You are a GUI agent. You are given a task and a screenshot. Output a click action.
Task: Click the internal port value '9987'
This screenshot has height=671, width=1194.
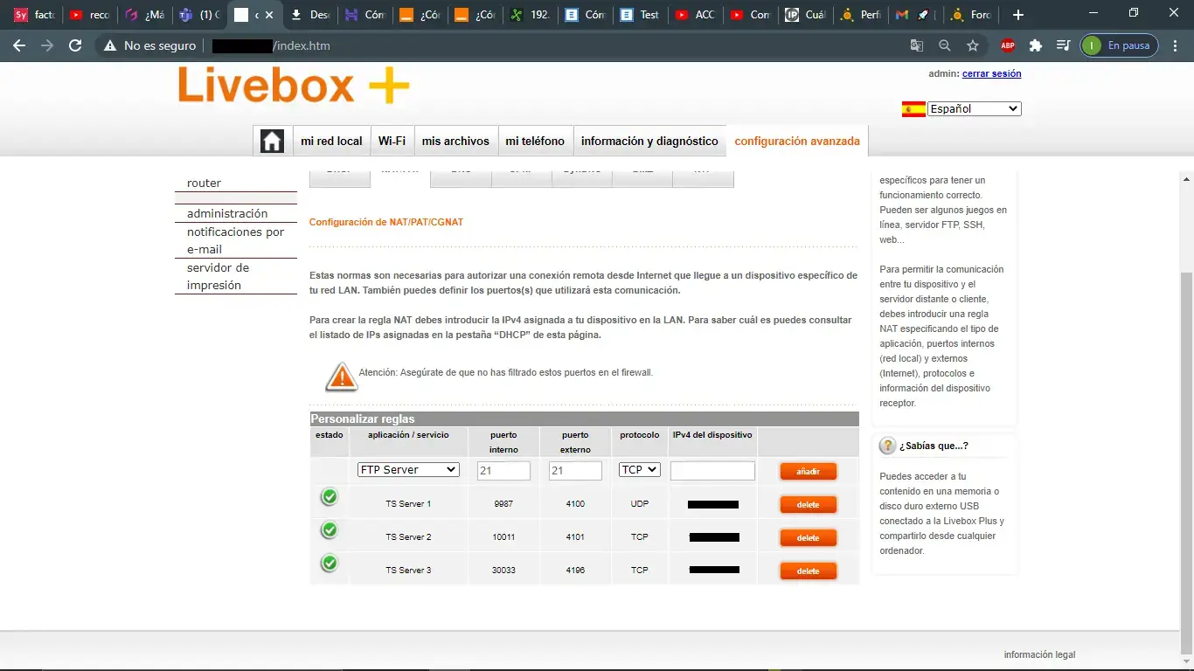point(503,504)
